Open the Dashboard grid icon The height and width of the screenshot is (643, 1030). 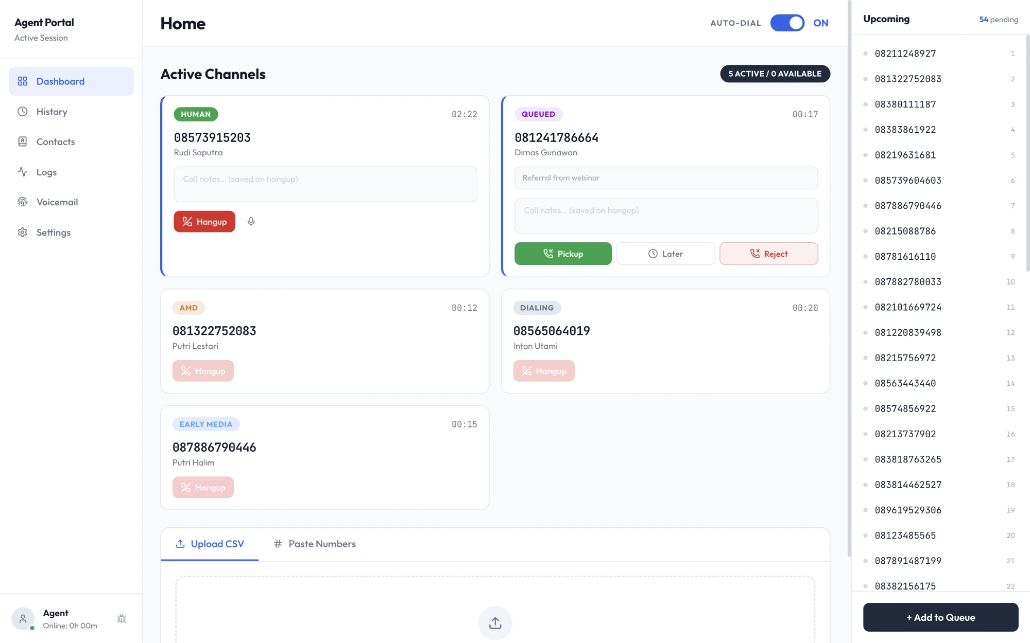22,81
